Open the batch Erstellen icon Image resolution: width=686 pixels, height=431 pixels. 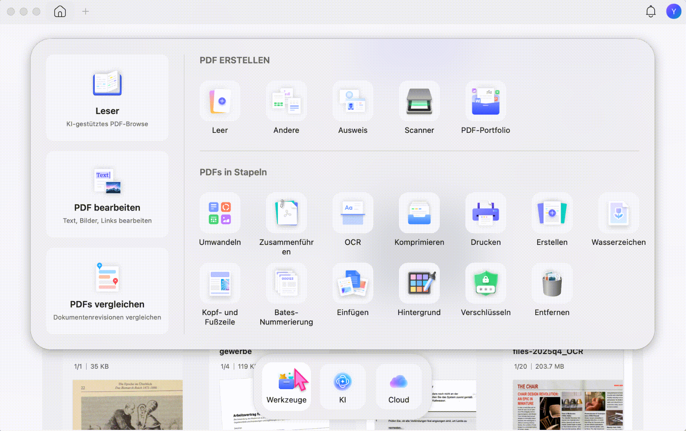552,213
